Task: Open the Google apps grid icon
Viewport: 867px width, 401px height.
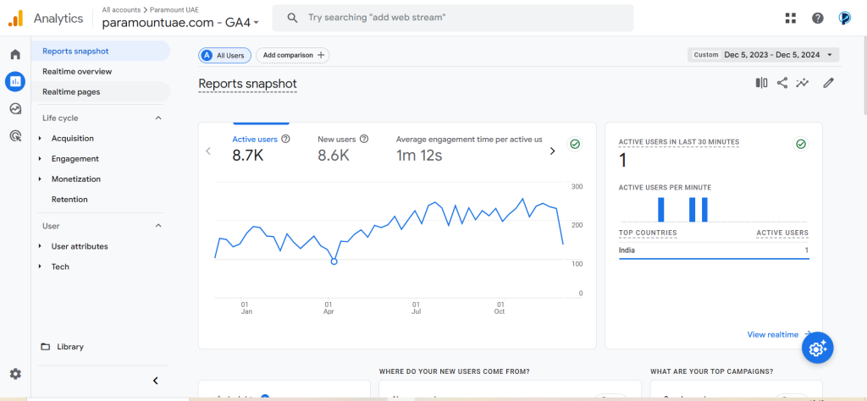Action: [x=791, y=19]
